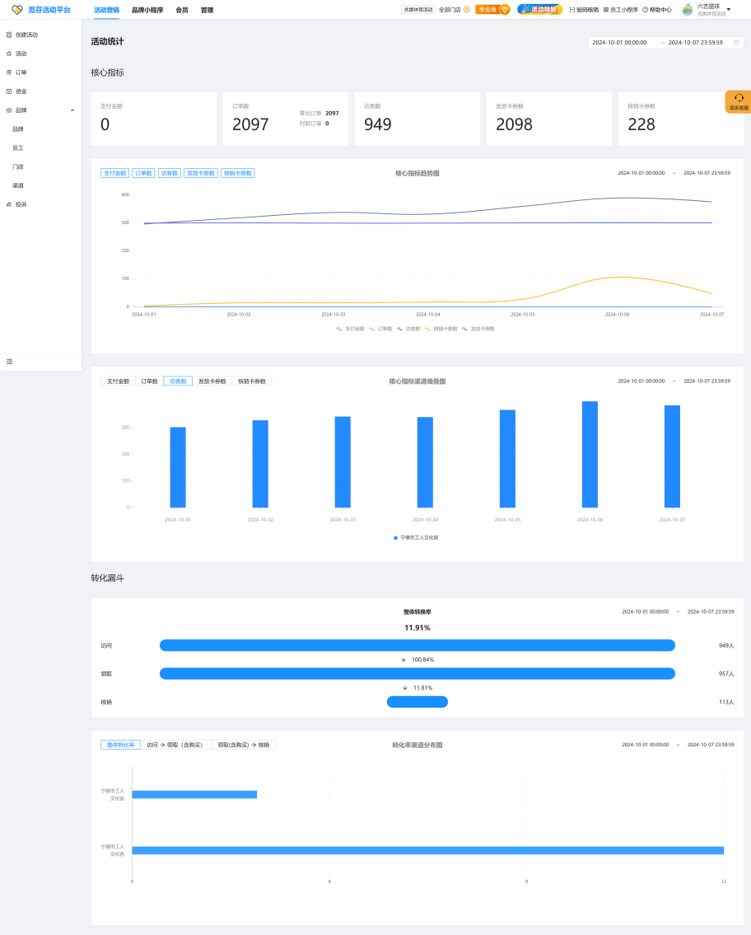
Task: Open the 会员 top navigation tab
Action: click(x=182, y=10)
